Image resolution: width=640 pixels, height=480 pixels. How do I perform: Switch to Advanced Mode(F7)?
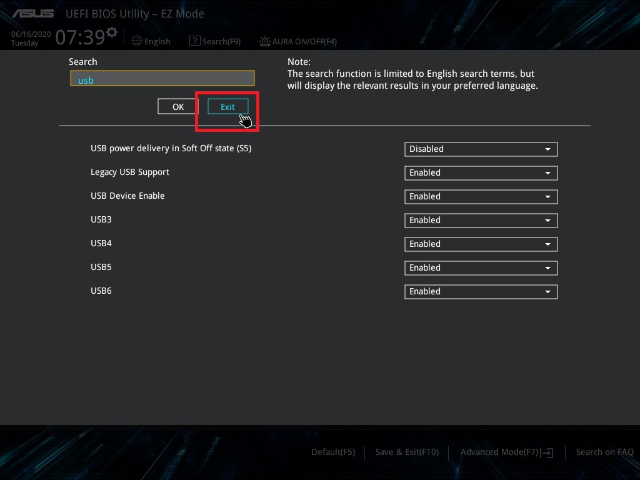click(506, 452)
